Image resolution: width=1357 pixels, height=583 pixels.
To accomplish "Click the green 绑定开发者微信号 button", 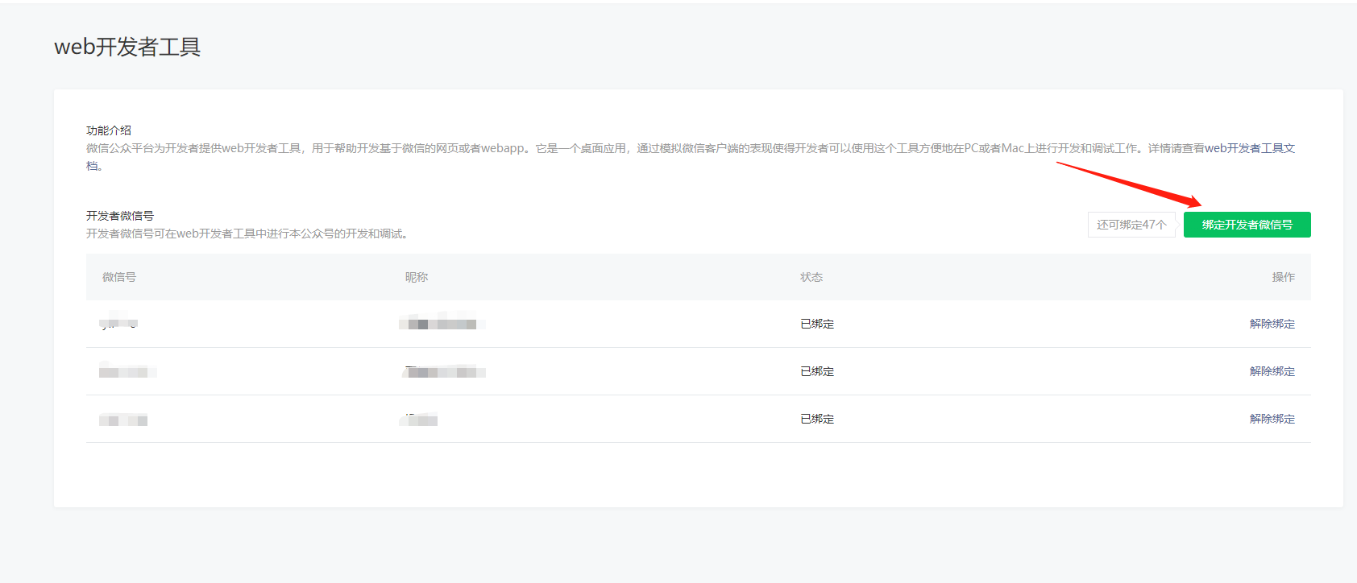I will pyautogui.click(x=1247, y=225).
